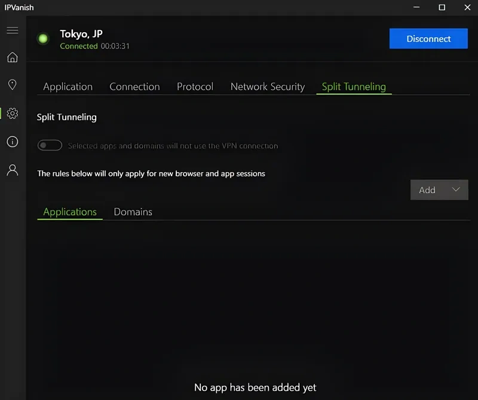
Task: Enable the Split Tunneling toggle switch
Action: pos(50,145)
